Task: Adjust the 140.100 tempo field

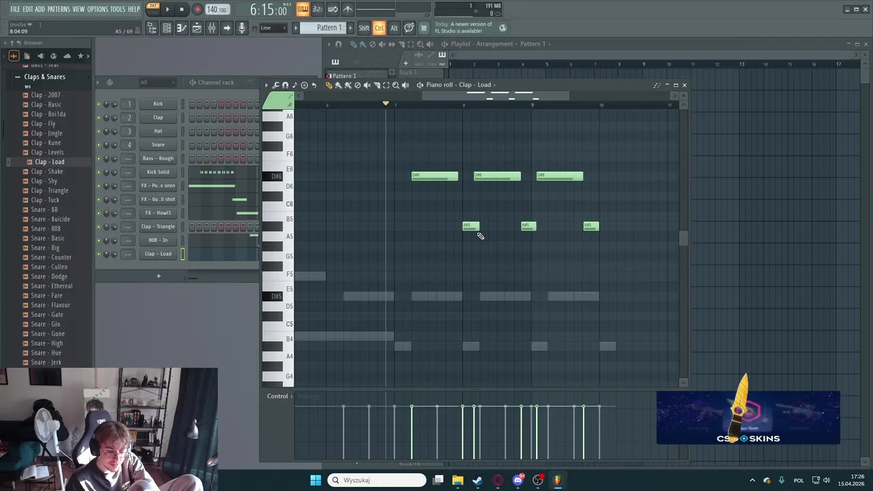Action: [218, 10]
